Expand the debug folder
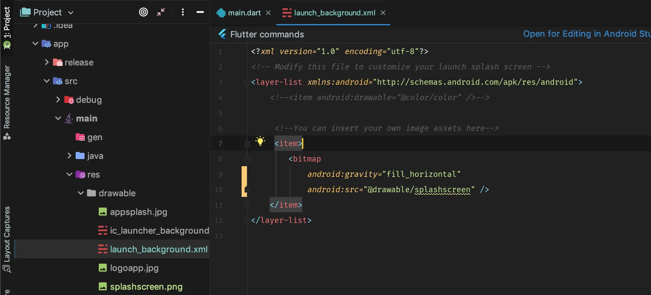Image resolution: width=651 pixels, height=295 pixels. 58,99
